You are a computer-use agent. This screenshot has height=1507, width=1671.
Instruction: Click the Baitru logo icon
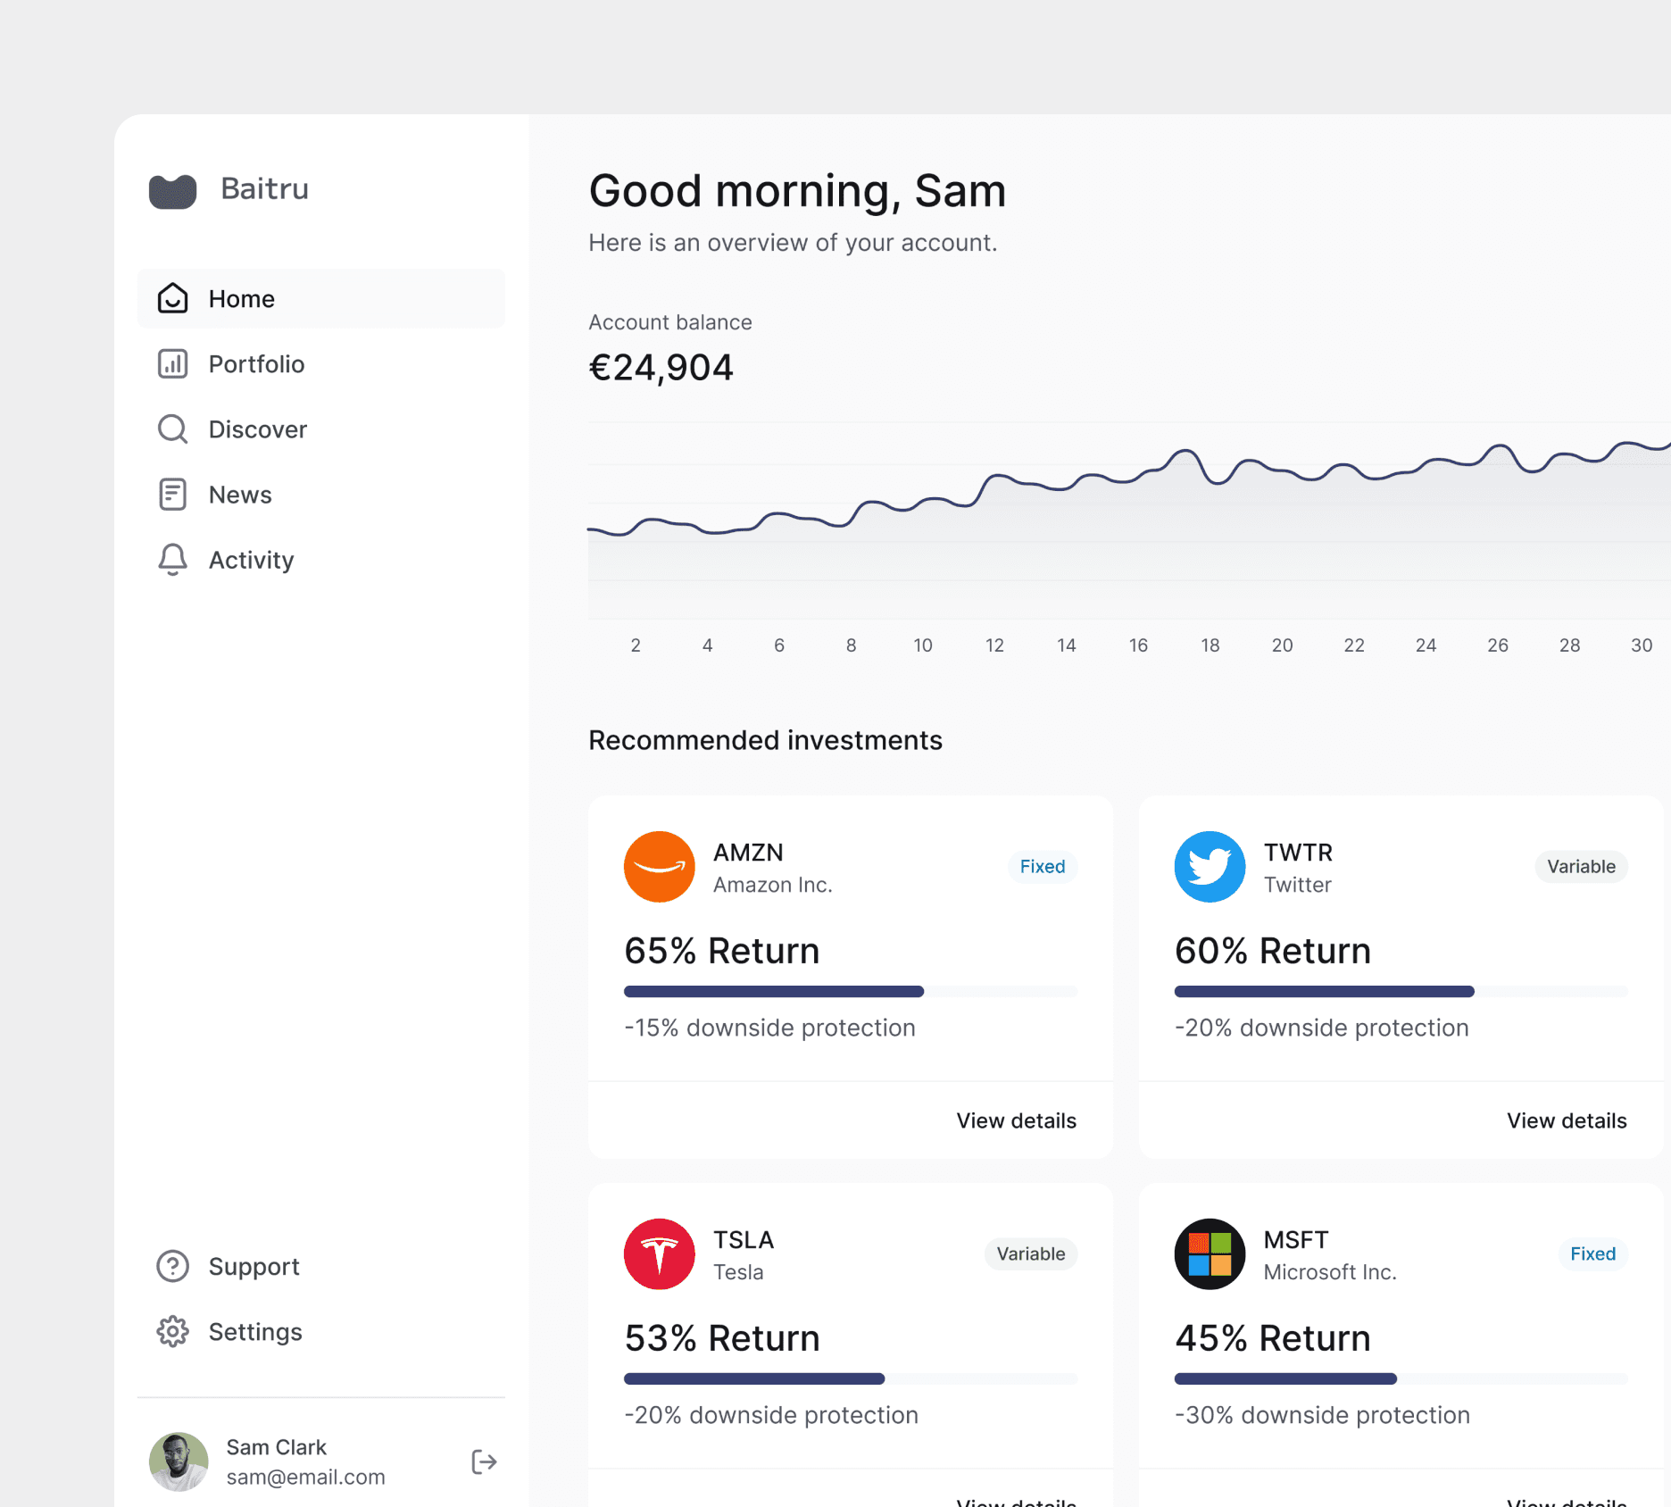coord(172,191)
